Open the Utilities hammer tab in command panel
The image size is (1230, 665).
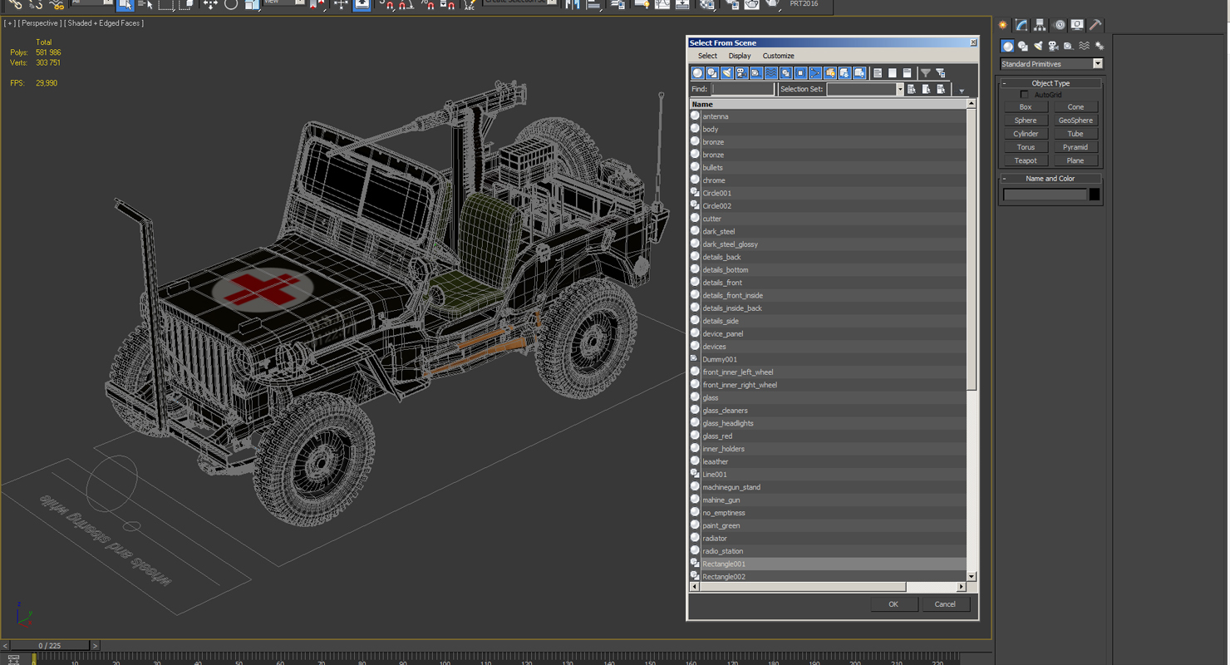(1095, 25)
